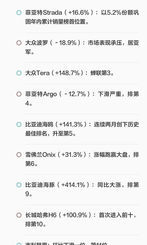Tap the 大众Tera (+148.7%) entry
Screen dimensions: 147x245
point(70,73)
